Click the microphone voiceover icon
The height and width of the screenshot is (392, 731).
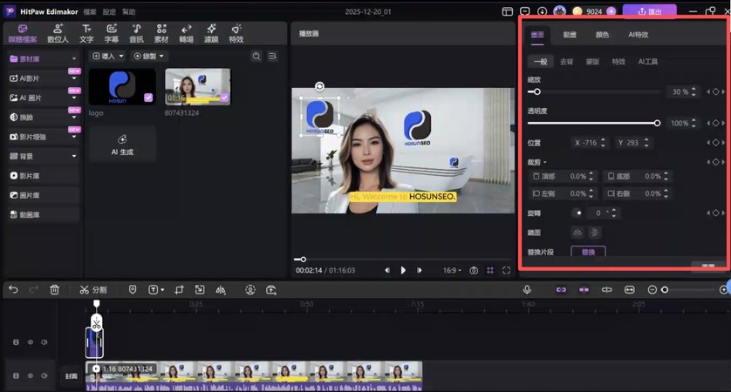pyautogui.click(x=528, y=289)
